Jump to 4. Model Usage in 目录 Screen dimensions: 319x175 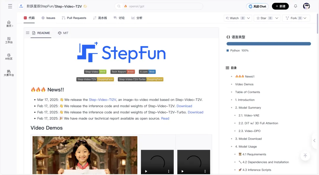pos(246,147)
